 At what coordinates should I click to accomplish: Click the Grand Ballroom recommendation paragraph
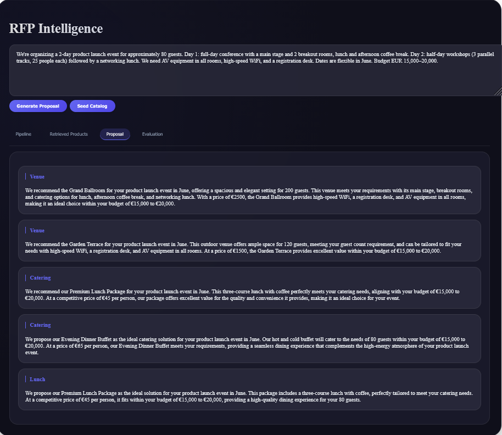[249, 197]
